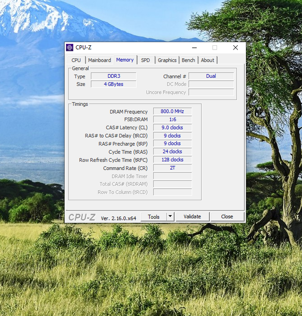Viewport: 302px width, 316px height.
Task: Close CPU-Z using the title bar X
Action: (235, 47)
